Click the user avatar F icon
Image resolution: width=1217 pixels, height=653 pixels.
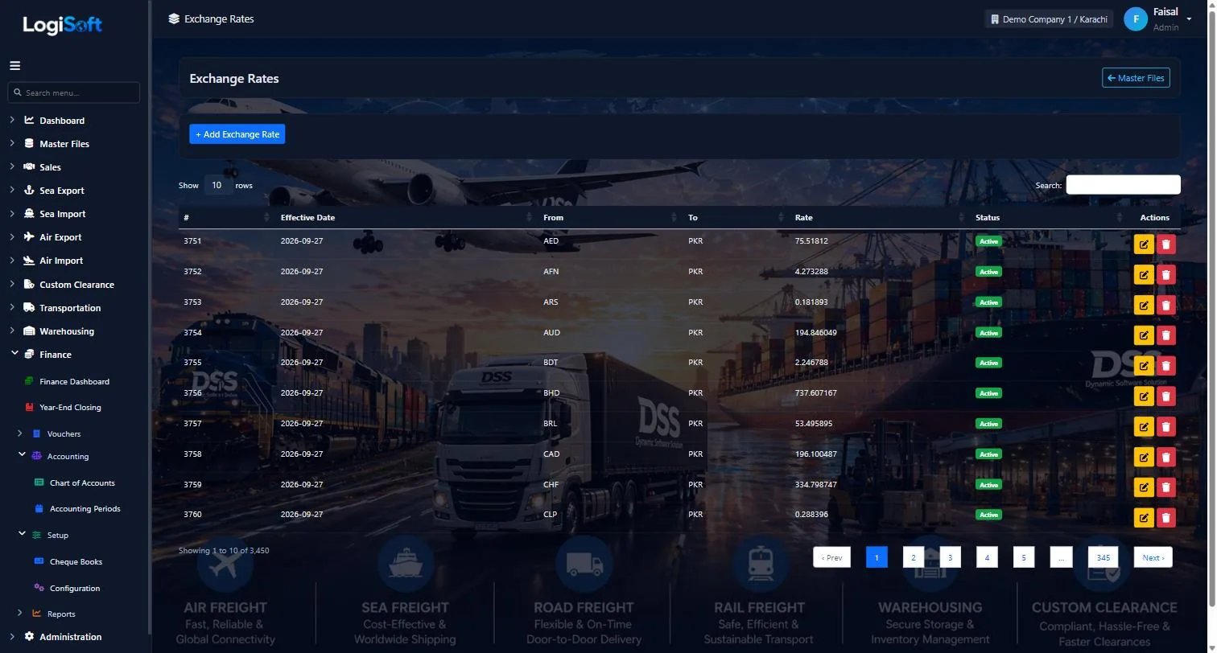(1135, 19)
